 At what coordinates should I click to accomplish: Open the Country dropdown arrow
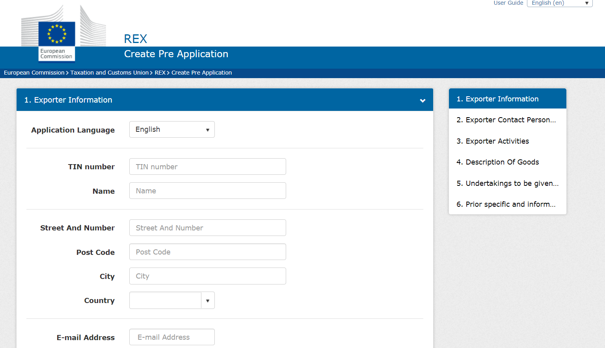pyautogui.click(x=208, y=301)
